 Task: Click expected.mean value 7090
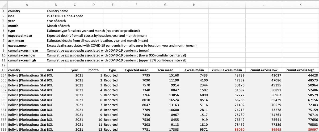click(x=146, y=81)
